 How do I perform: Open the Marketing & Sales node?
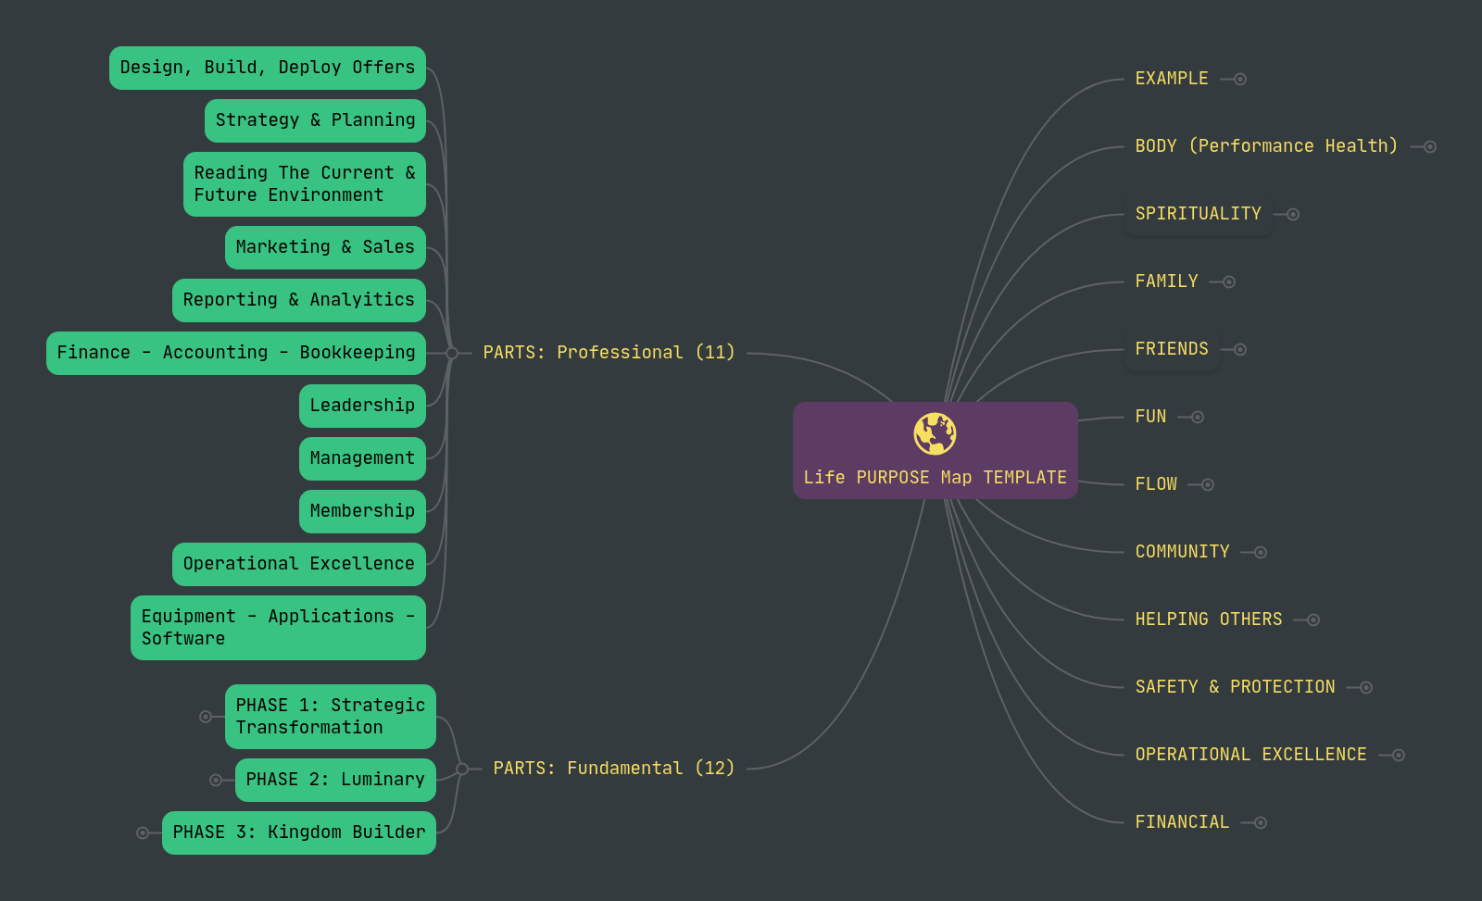click(324, 246)
